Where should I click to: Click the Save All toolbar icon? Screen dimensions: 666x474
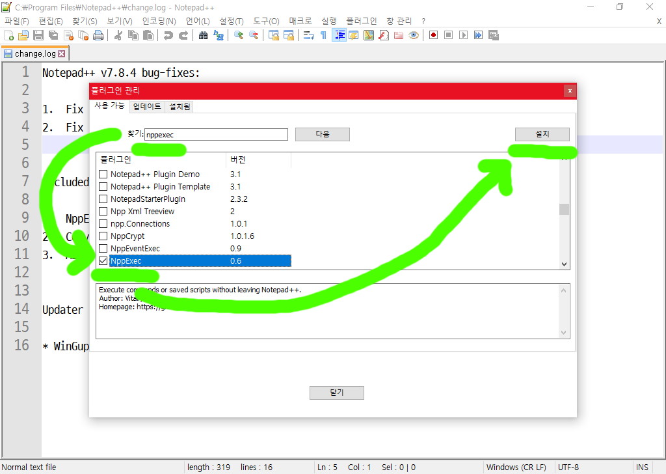point(53,35)
